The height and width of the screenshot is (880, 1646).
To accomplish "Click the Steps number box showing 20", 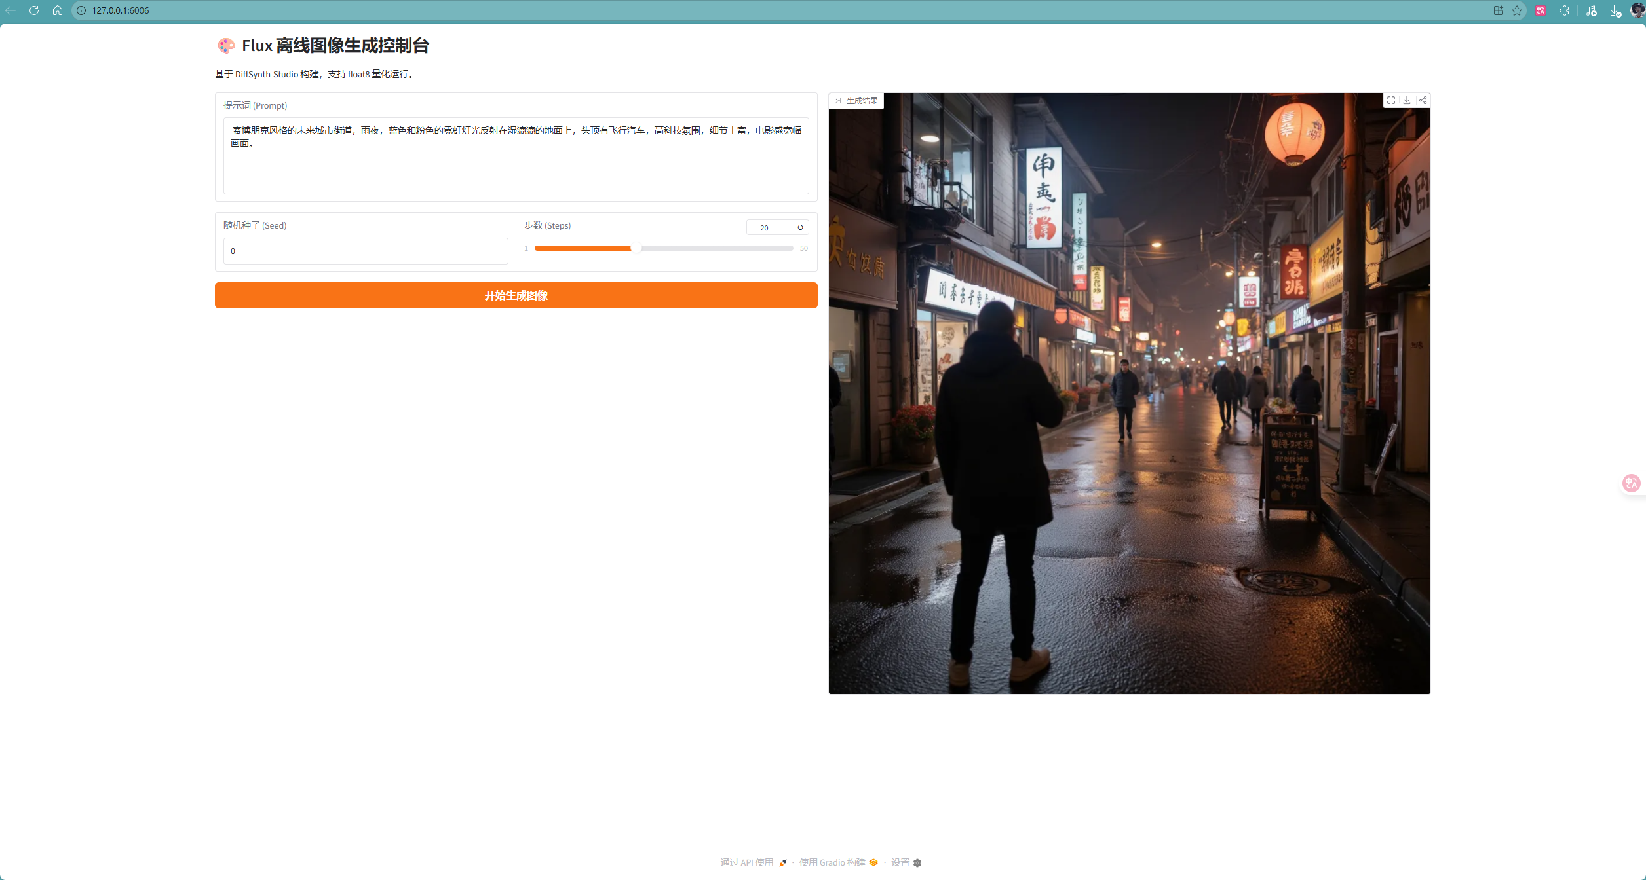I will coord(768,227).
